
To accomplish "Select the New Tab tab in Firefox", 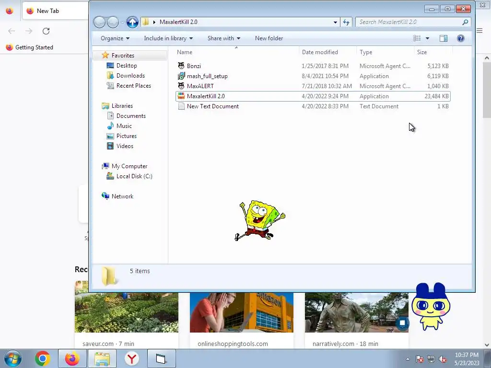I will [55, 11].
